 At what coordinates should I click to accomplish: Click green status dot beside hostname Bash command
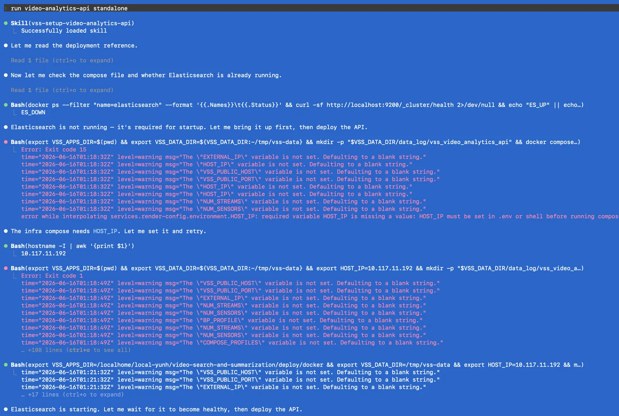(6, 246)
